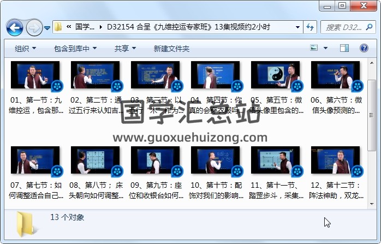Click file name 02、第二节：通过五行来认知吉
The width and height of the screenshot is (381, 244).
(x=96, y=105)
